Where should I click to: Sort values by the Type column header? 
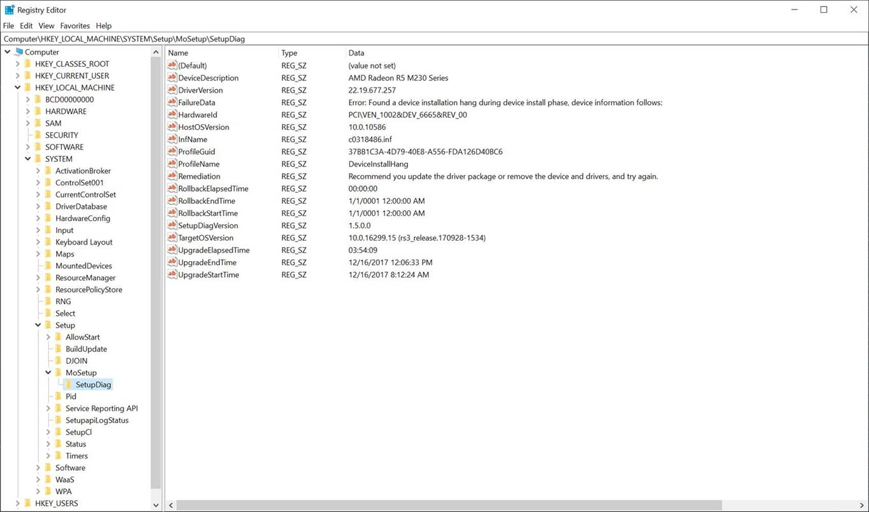coord(289,53)
